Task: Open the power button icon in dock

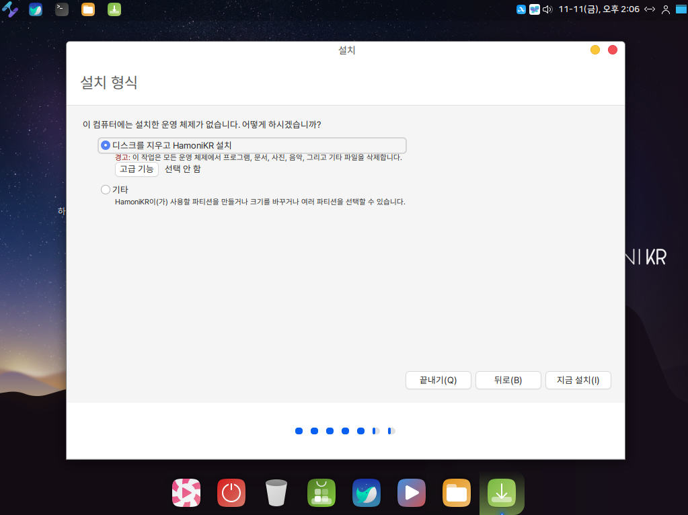Action: 231,493
